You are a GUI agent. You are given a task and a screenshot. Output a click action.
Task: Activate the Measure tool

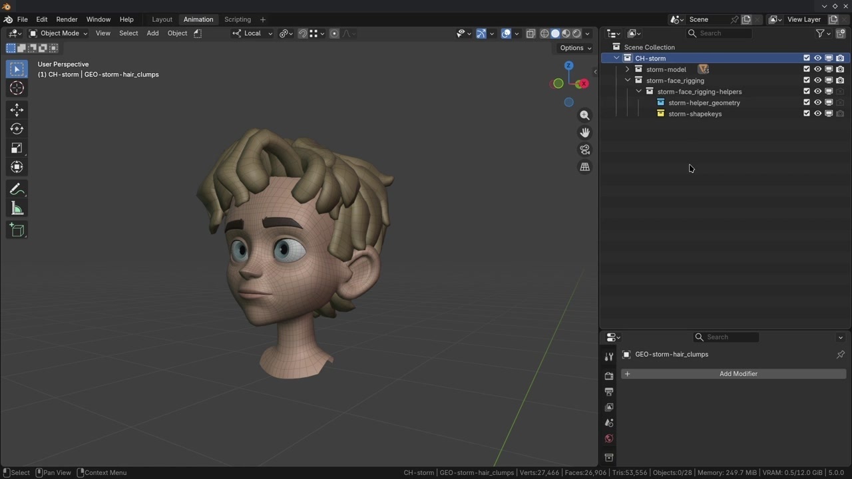pos(17,209)
